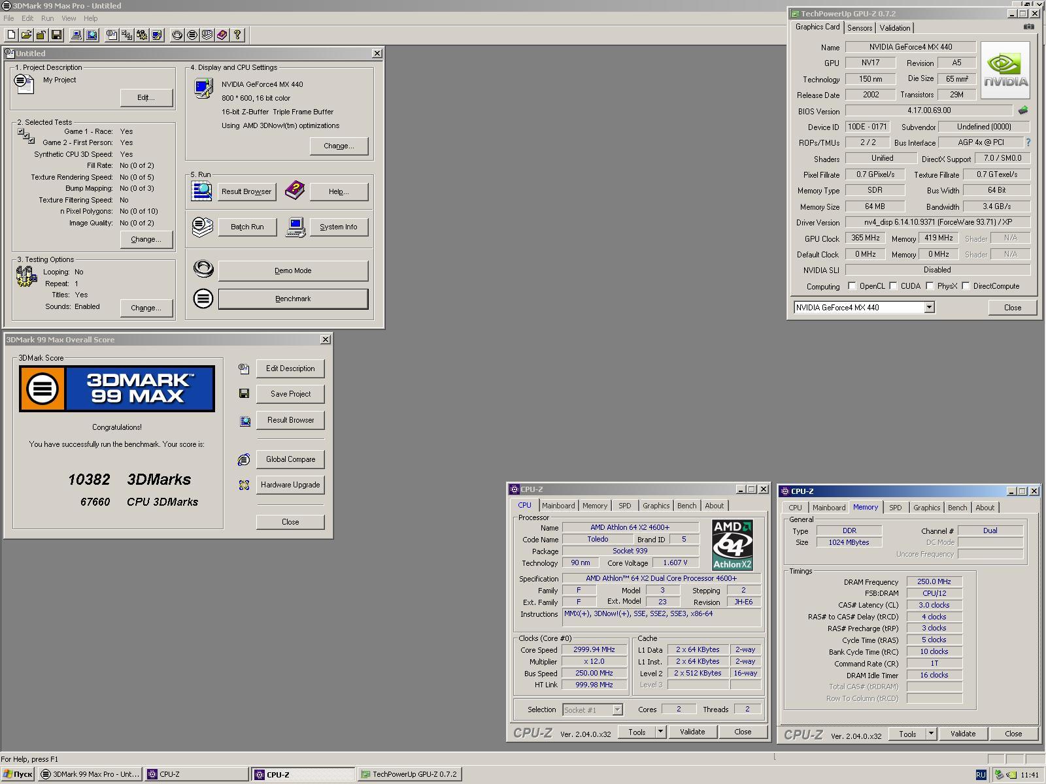Click the Demo Mode button
Viewport: 1046px width, 784px height.
[x=293, y=270]
